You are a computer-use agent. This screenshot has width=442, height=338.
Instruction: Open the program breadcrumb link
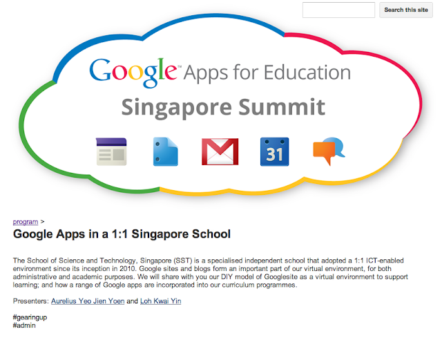click(26, 222)
